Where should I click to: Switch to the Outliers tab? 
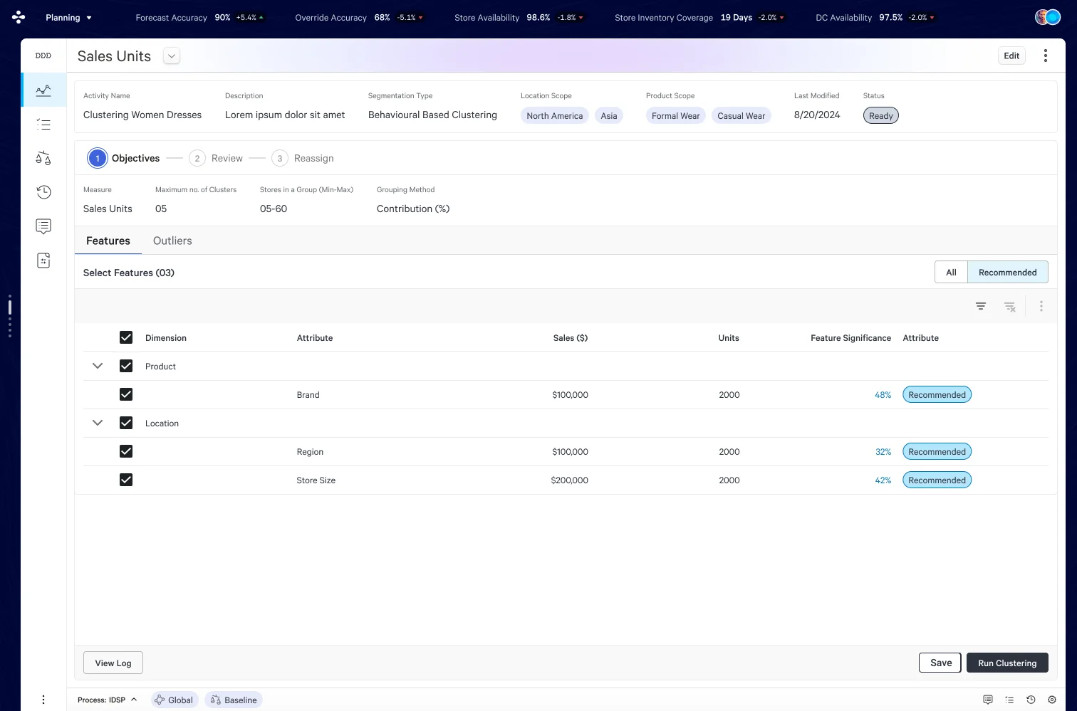[x=172, y=241]
